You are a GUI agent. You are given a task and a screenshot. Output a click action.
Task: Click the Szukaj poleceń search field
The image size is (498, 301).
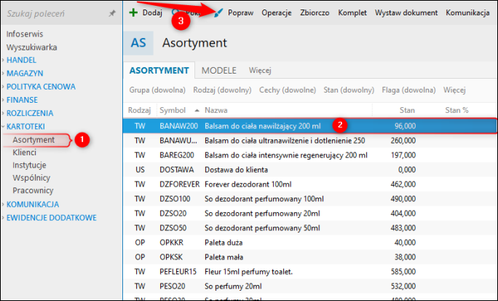tap(55, 13)
